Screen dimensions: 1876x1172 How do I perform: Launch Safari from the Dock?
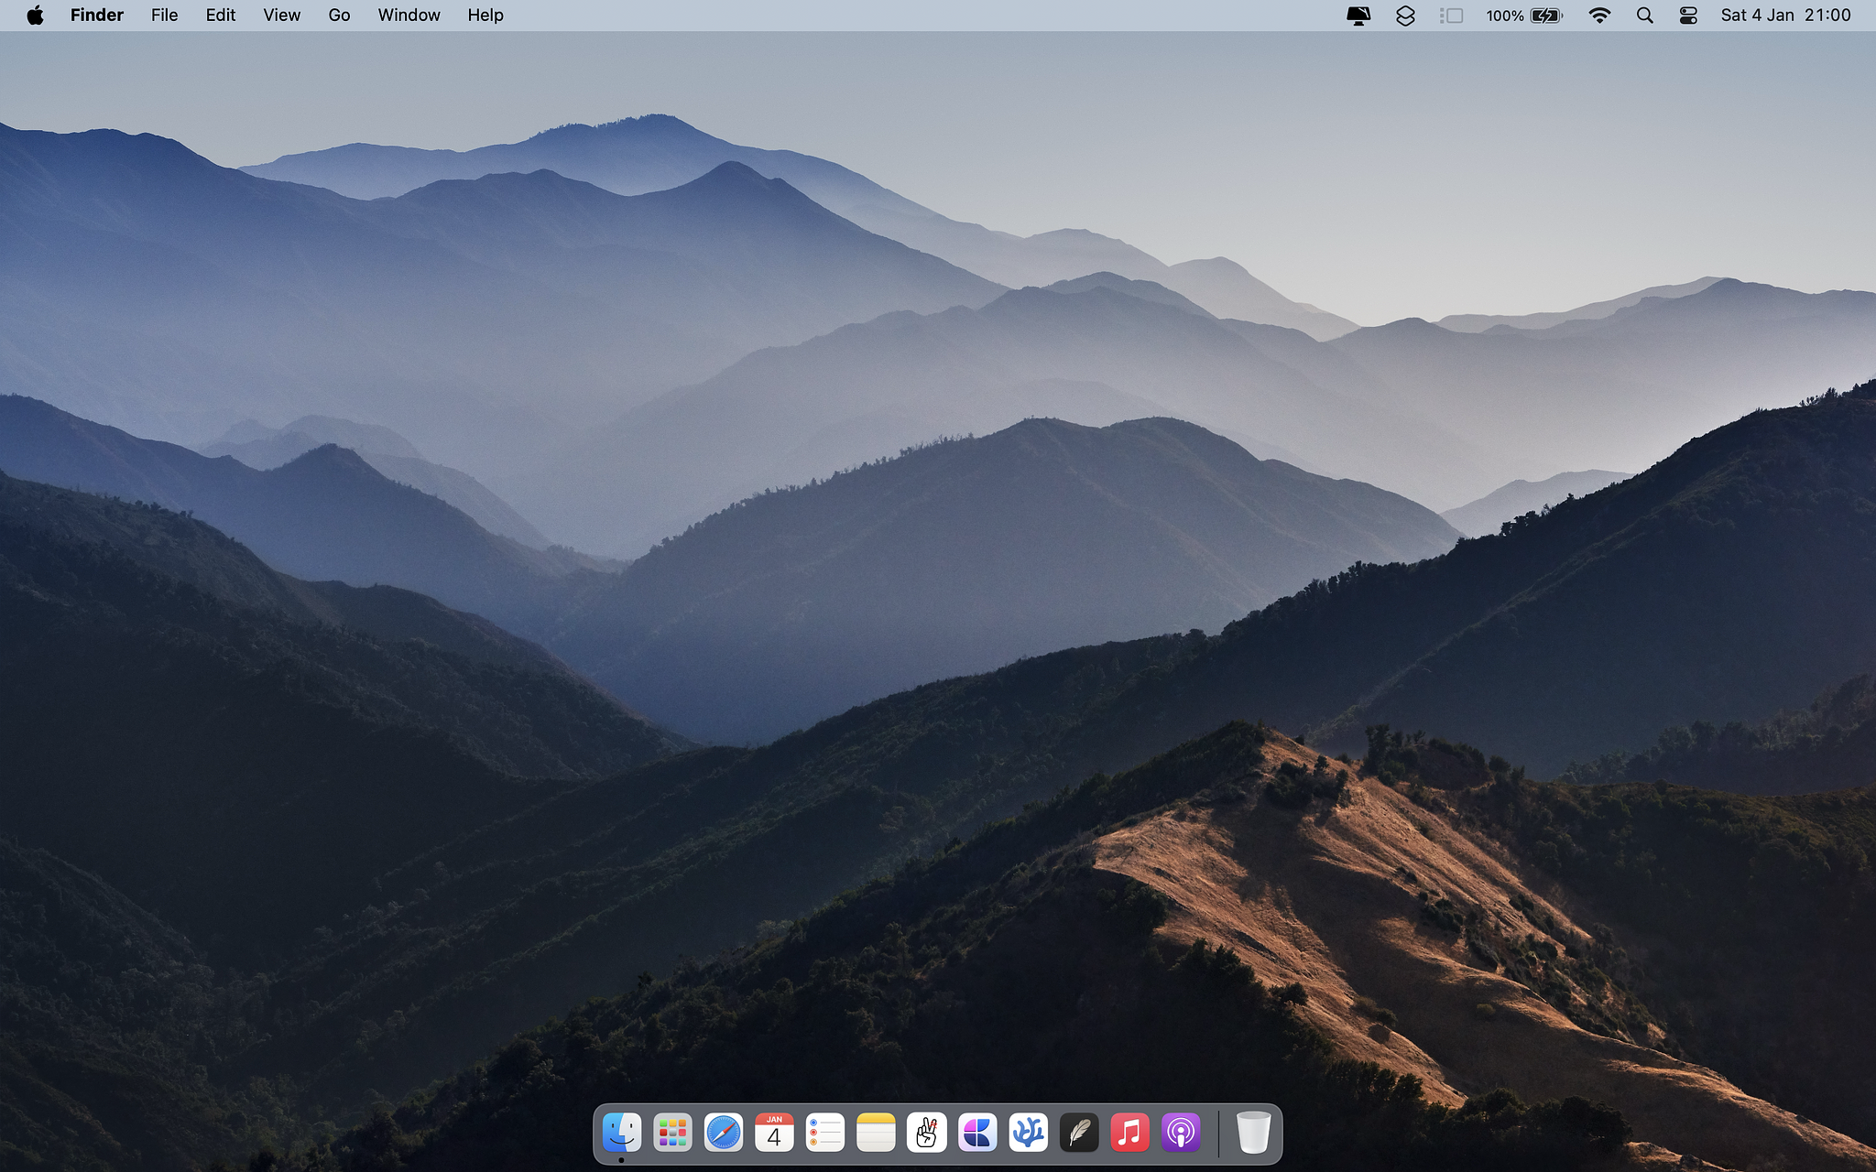(x=724, y=1133)
